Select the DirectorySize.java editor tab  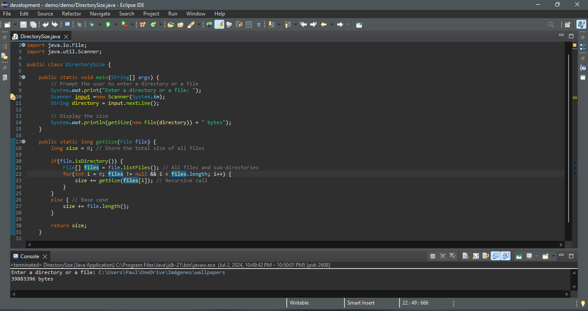point(40,37)
